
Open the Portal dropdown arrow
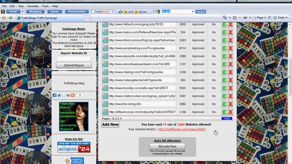tap(22, 12)
